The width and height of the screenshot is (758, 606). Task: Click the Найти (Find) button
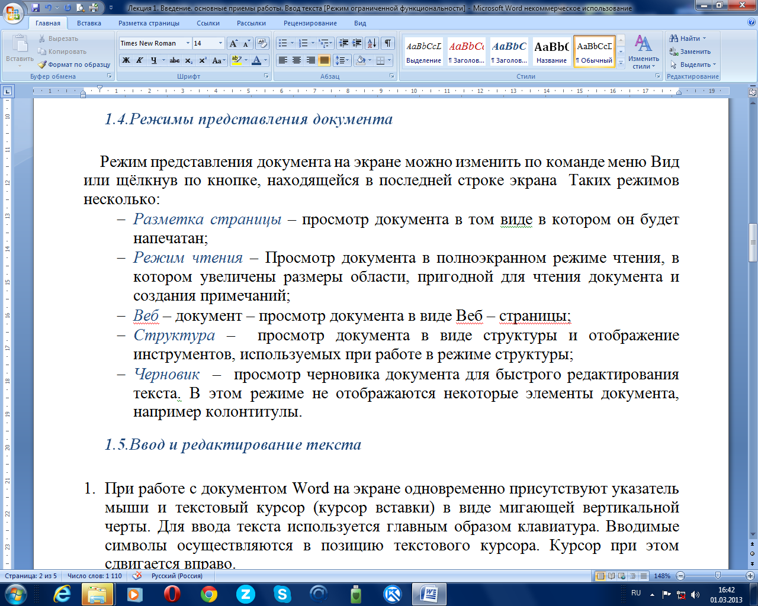688,38
